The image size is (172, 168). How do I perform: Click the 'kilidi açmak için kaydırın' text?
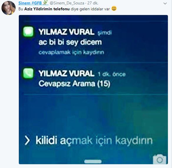pos(94,141)
